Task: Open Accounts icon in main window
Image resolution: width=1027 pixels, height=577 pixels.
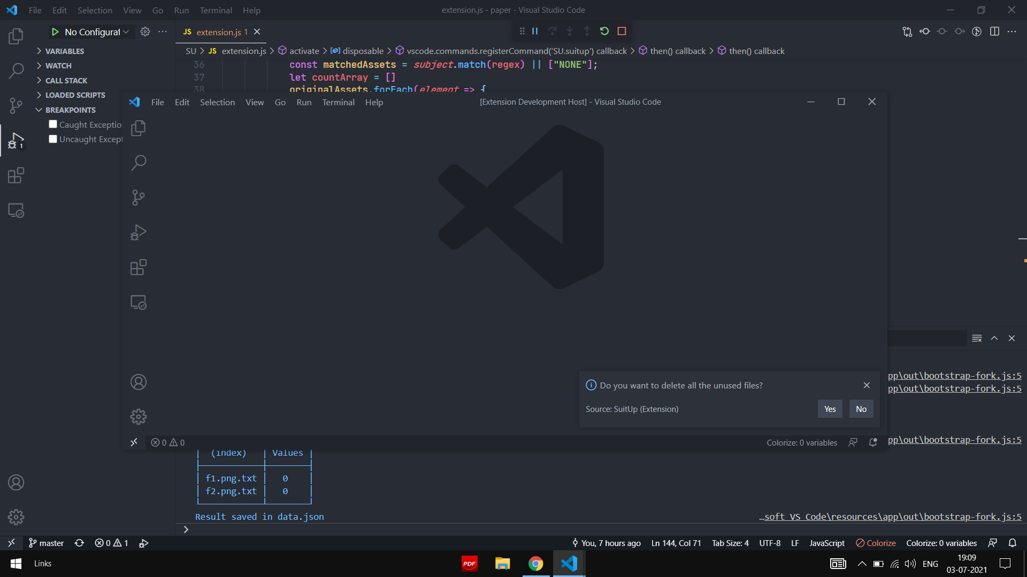Action: coord(16,482)
